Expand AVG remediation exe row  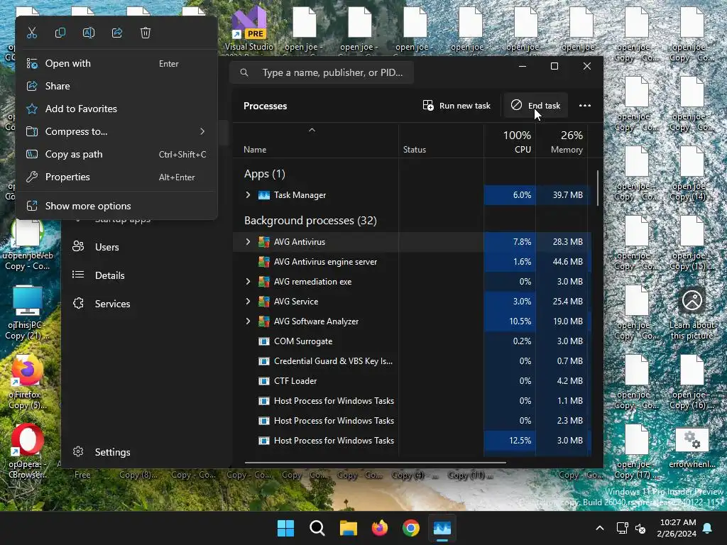pos(248,282)
